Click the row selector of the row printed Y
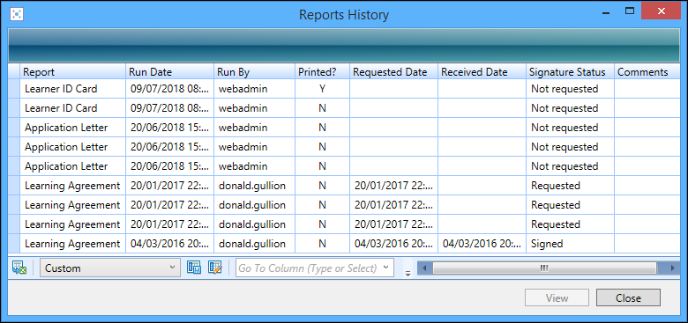This screenshot has height=323, width=688. click(14, 89)
